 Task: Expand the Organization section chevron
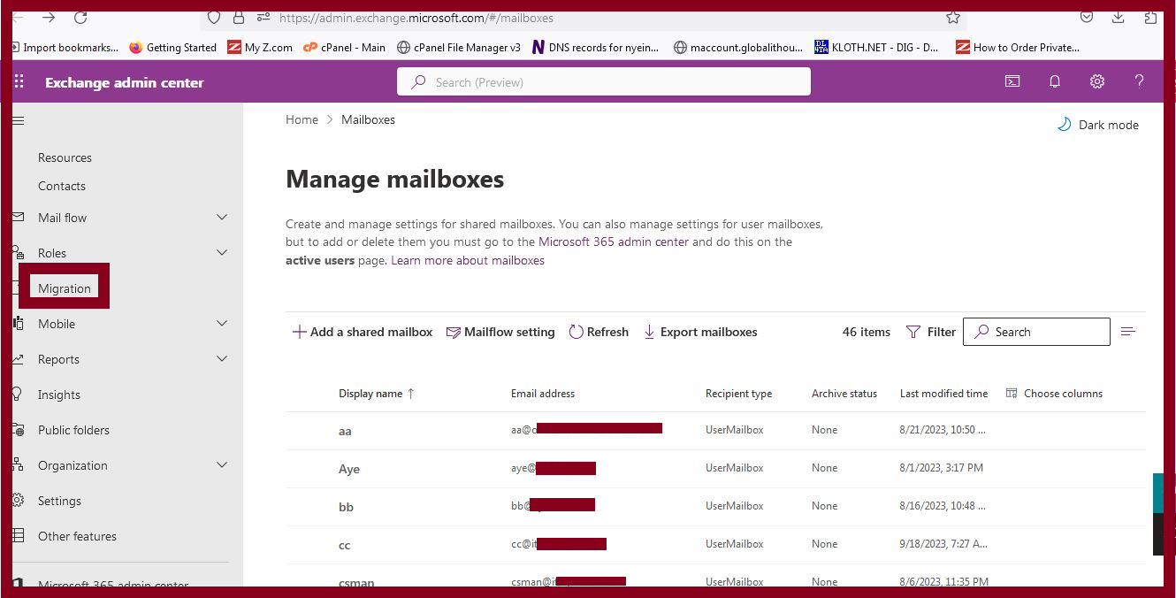pos(222,465)
